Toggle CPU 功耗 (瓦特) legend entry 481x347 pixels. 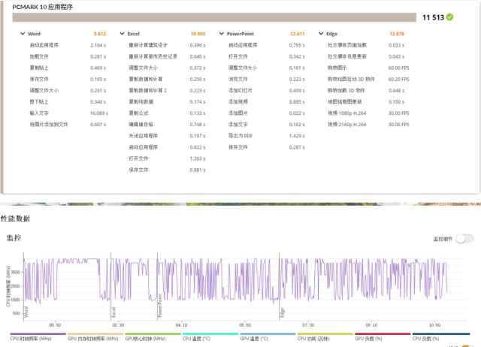pos(325,336)
